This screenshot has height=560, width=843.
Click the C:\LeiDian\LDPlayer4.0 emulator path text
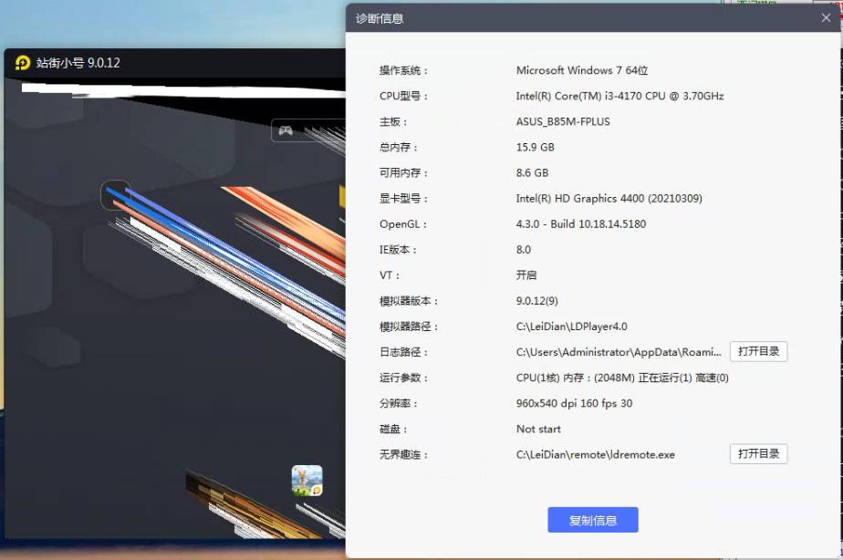click(571, 327)
